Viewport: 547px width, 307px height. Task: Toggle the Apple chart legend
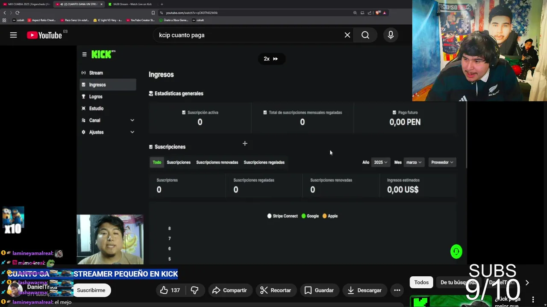tap(330, 216)
